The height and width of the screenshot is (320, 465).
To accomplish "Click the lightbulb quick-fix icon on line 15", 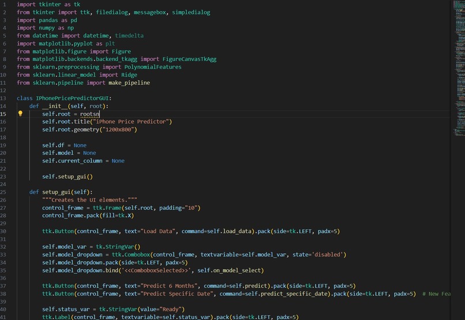I will click(20, 114).
